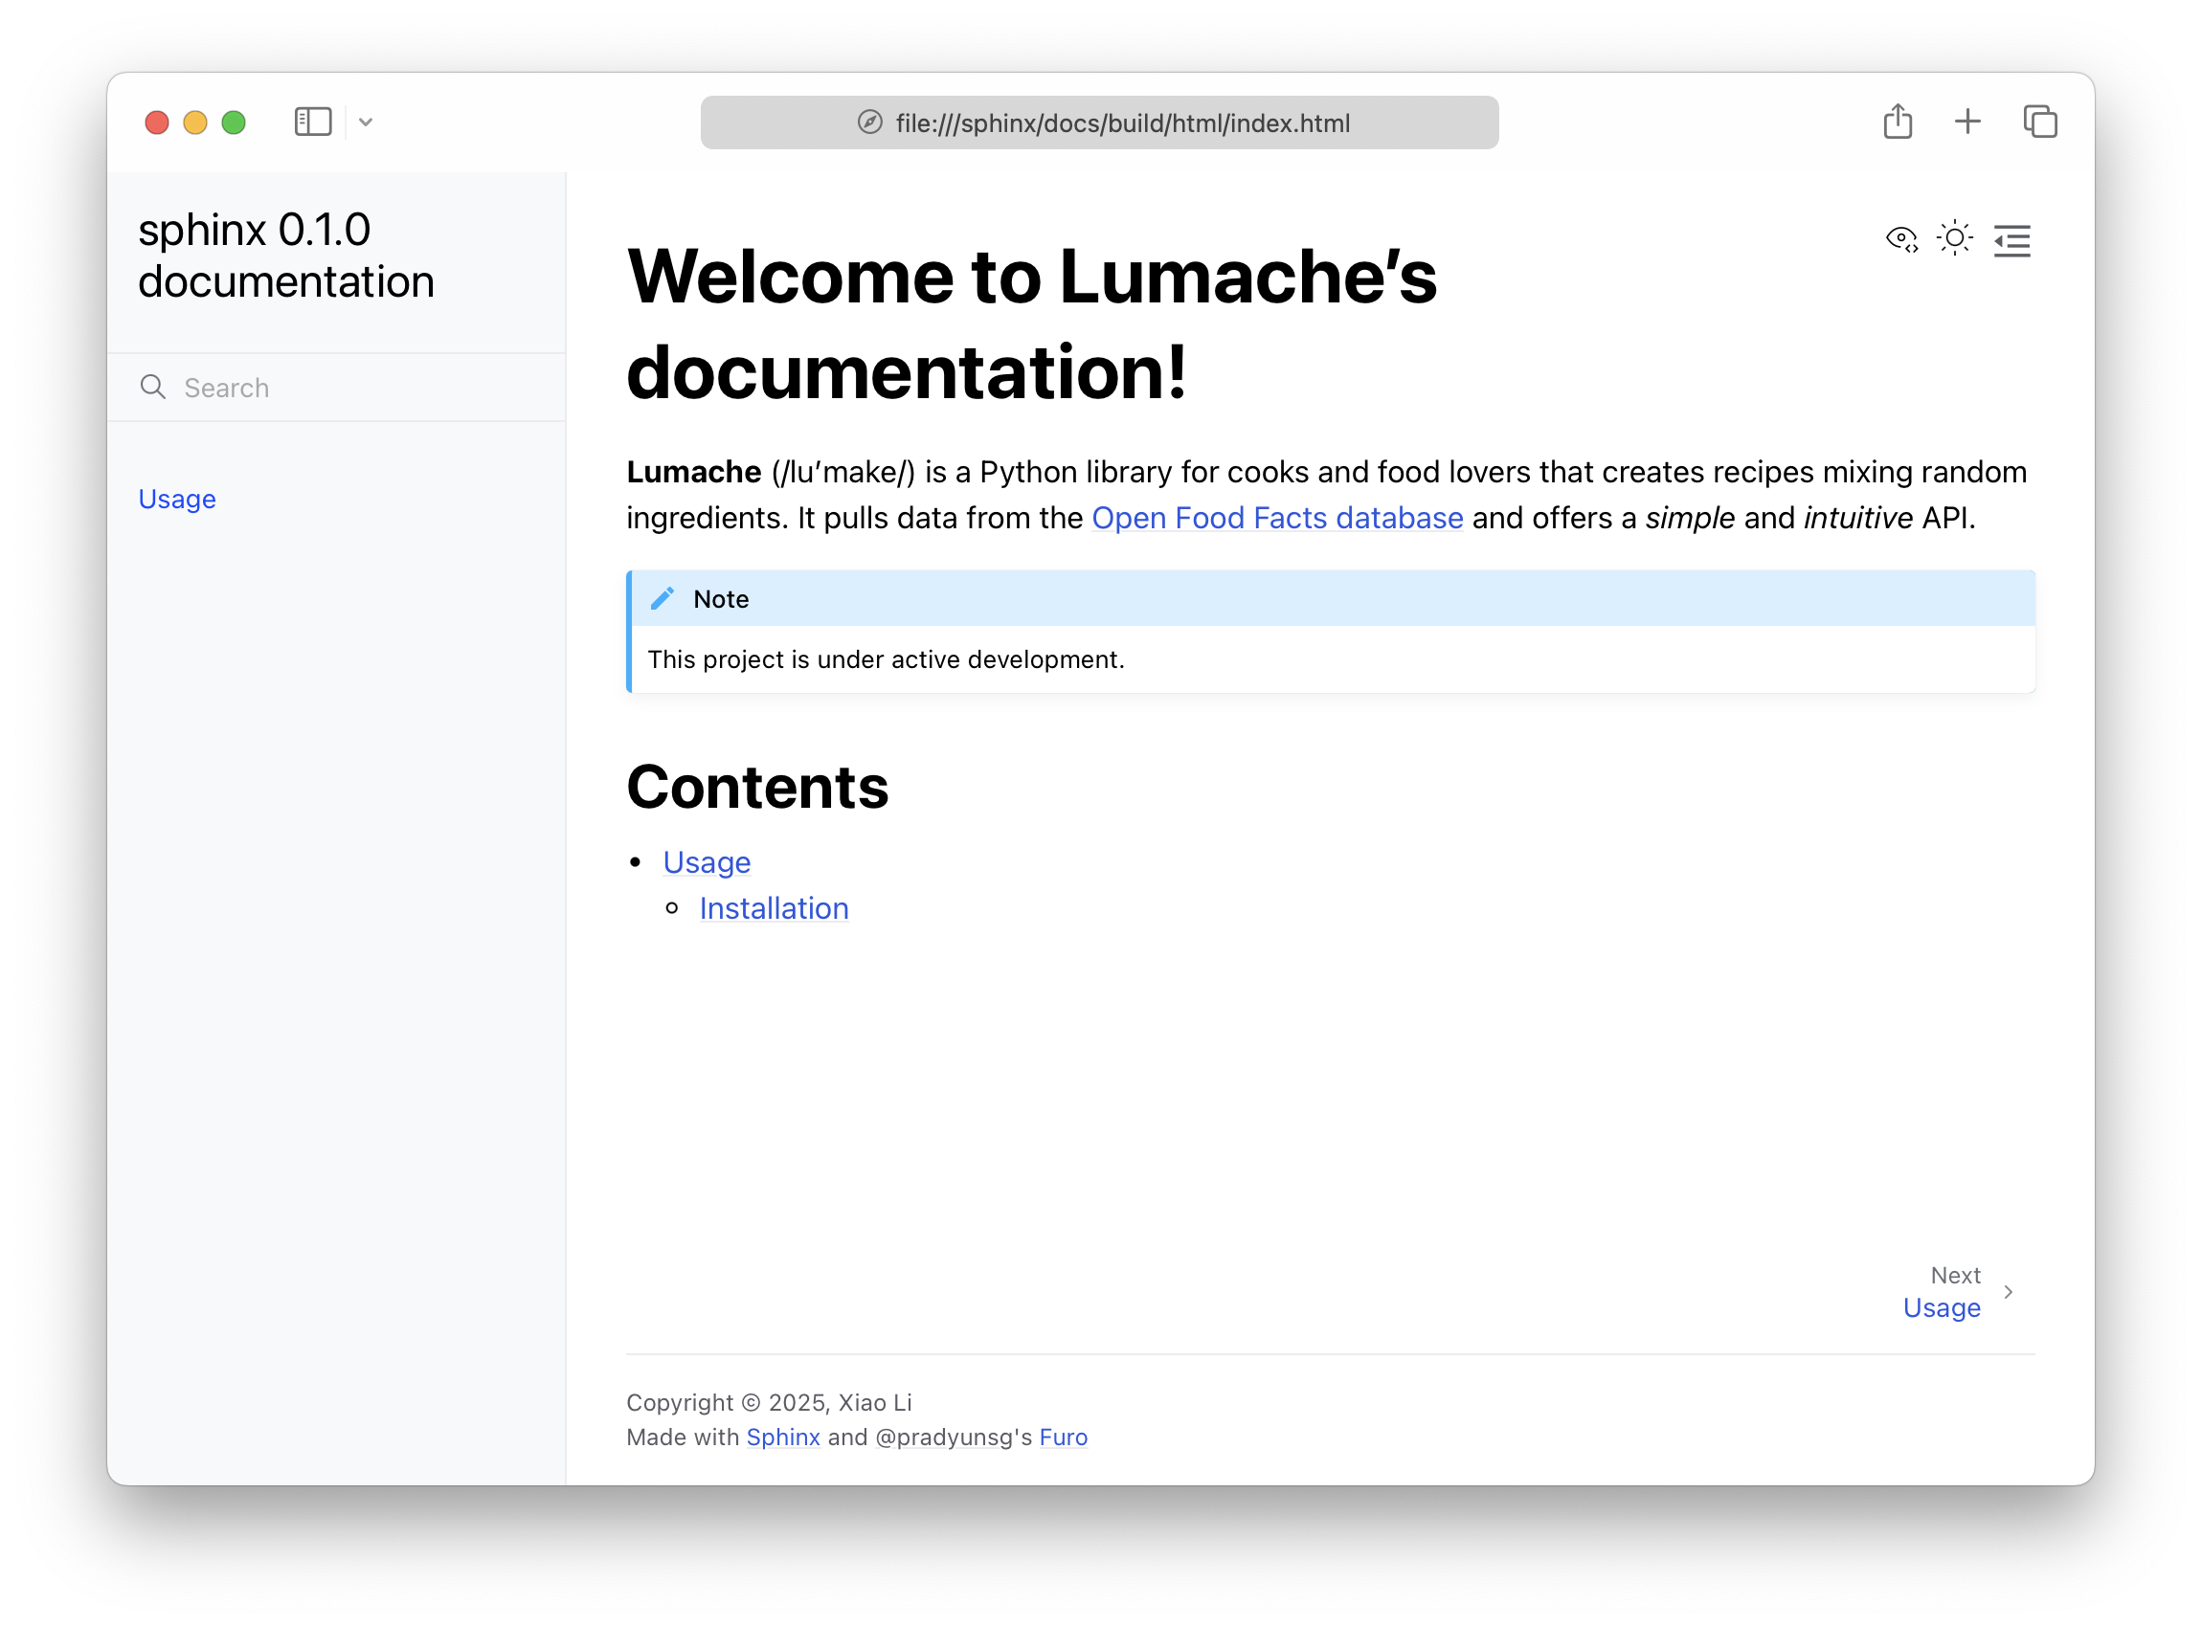This screenshot has width=2202, height=1627.
Task: Click the sphinx 0.1.0 documentation title
Action: pyautogui.click(x=285, y=256)
